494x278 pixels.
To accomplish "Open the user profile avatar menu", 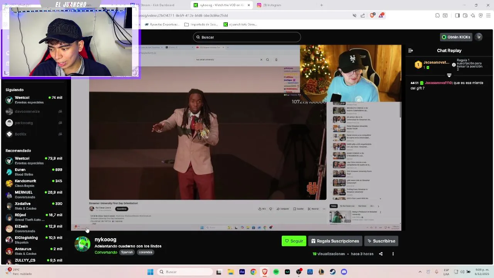I will point(479,37).
